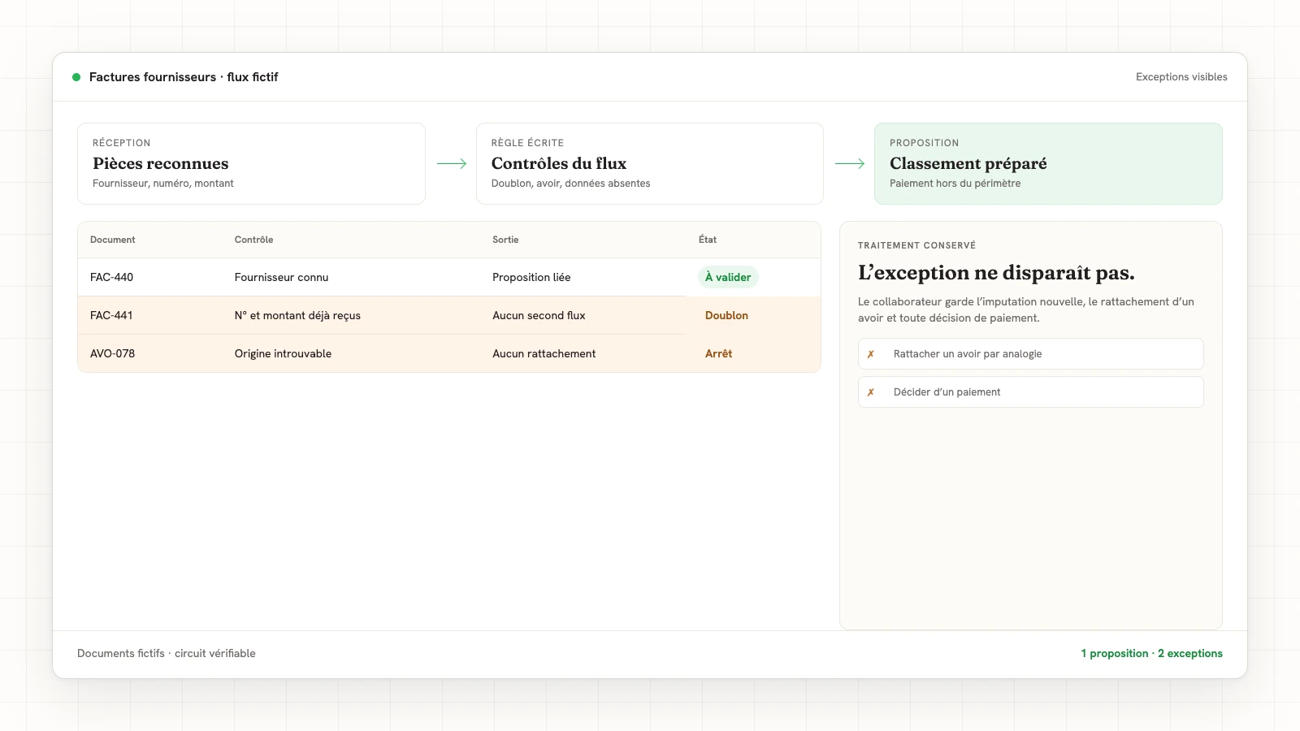
Task: Click the Proposition liée cell
Action: tap(531, 277)
